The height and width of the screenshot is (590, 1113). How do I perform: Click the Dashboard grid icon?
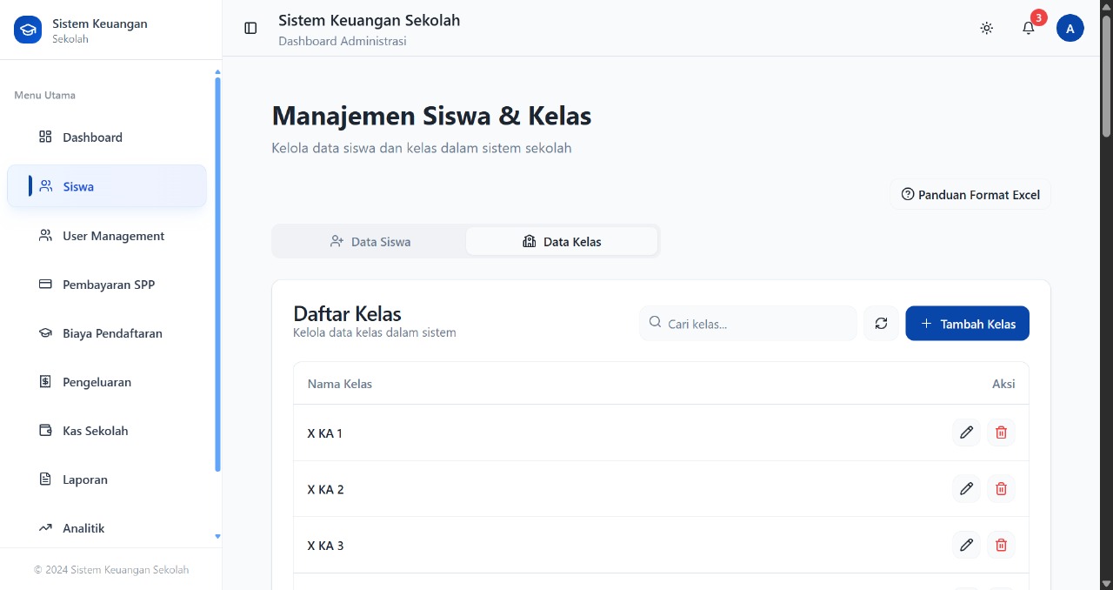(x=45, y=137)
